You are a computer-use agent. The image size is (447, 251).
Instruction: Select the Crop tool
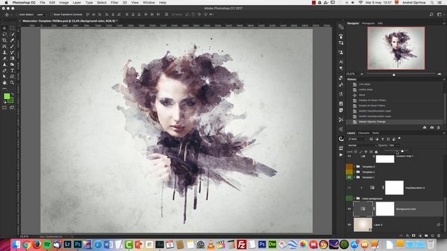point(5,40)
